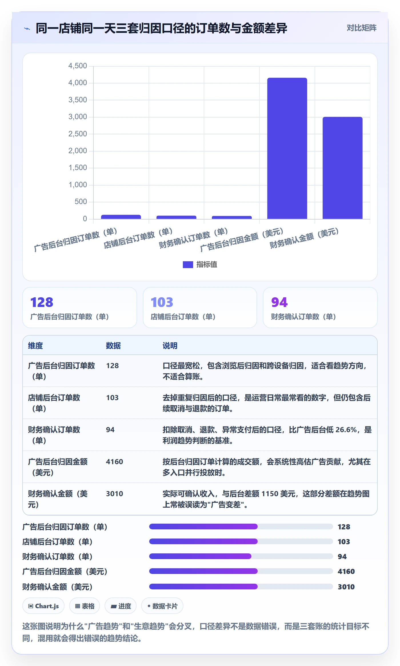Select the 广告后台归因金额 bar in chart
The width and height of the screenshot is (400, 666).
click(x=287, y=148)
